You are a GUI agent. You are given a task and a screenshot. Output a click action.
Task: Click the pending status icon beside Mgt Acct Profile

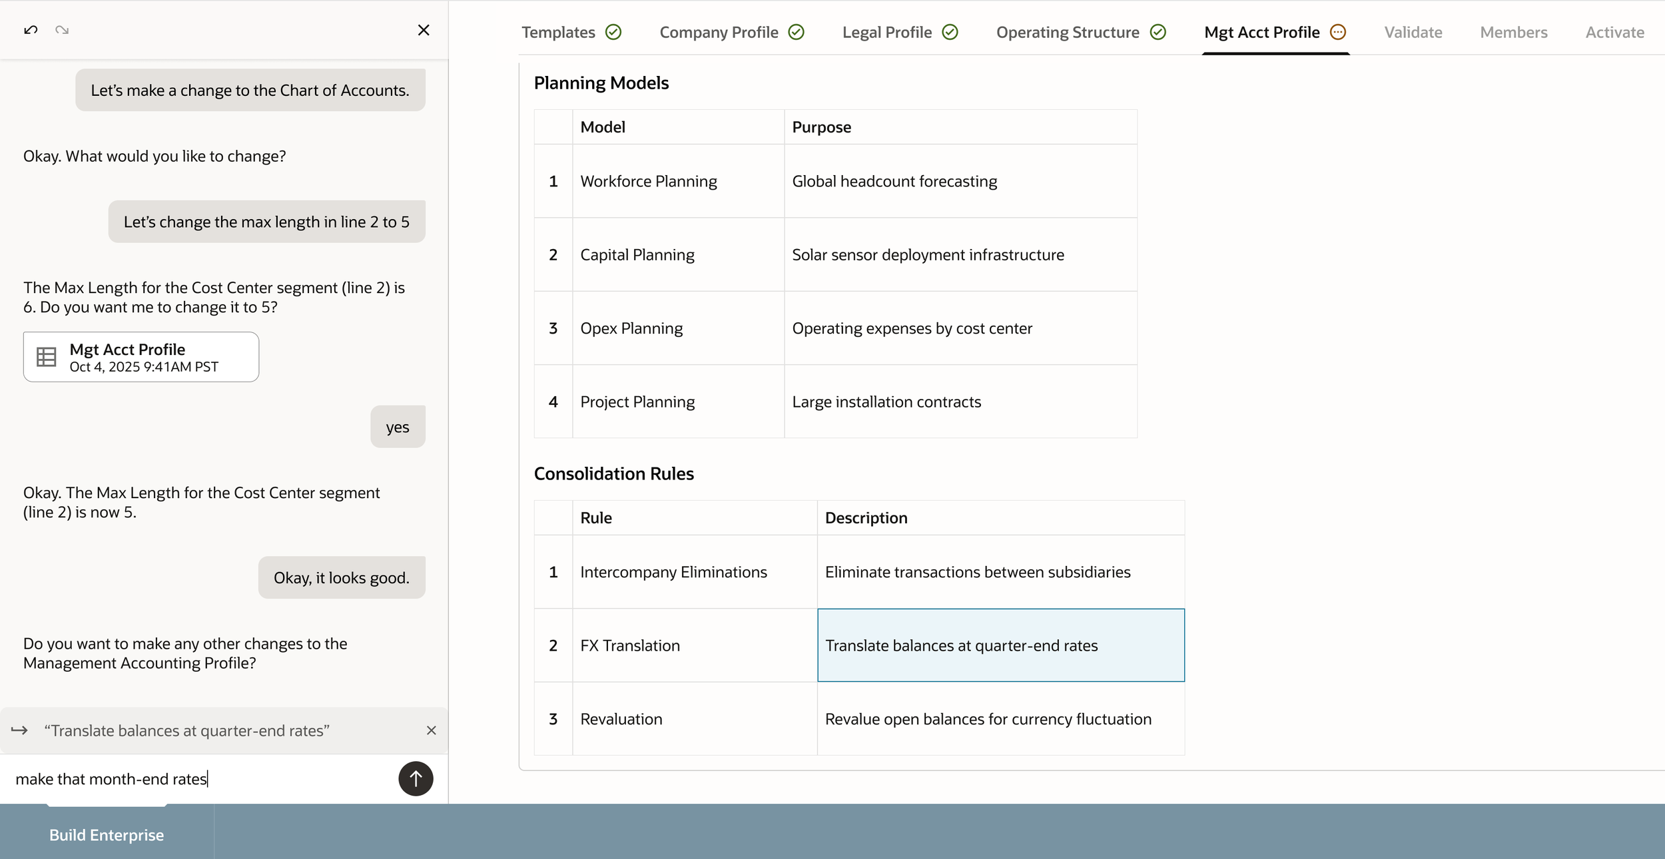(x=1337, y=31)
